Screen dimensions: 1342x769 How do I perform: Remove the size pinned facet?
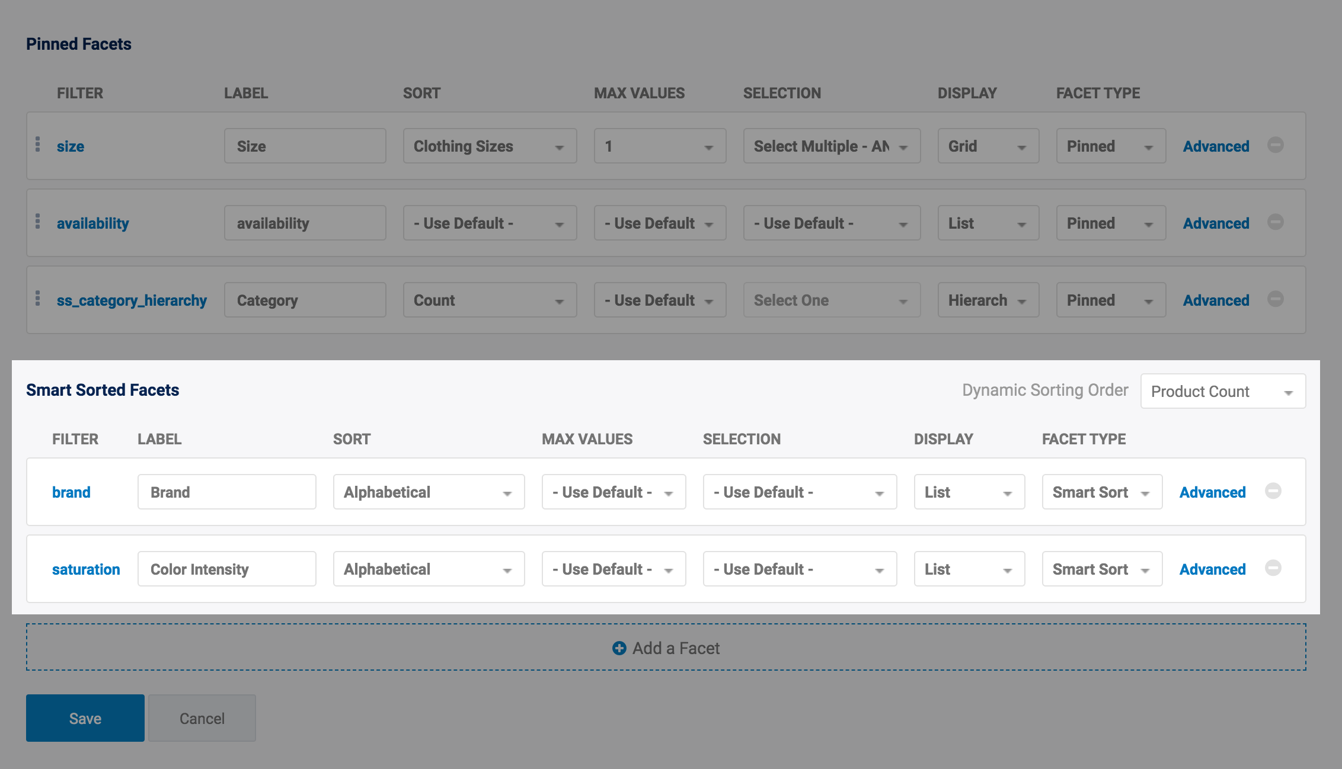coord(1275,145)
